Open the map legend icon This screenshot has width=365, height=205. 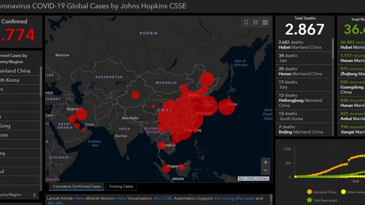pos(255,22)
